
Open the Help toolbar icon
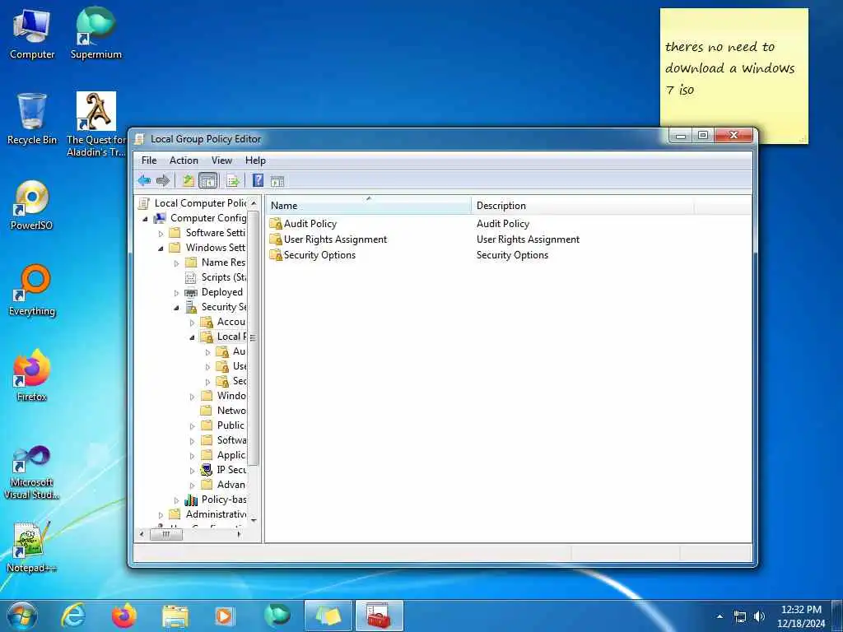tap(258, 180)
